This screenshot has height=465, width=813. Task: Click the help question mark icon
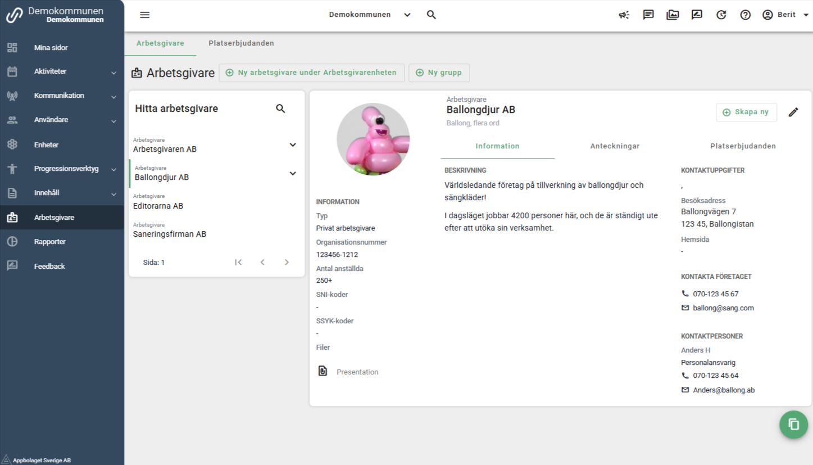tap(745, 15)
